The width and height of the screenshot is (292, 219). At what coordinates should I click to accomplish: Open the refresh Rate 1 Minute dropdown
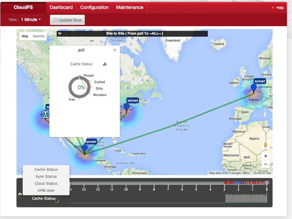pos(31,19)
